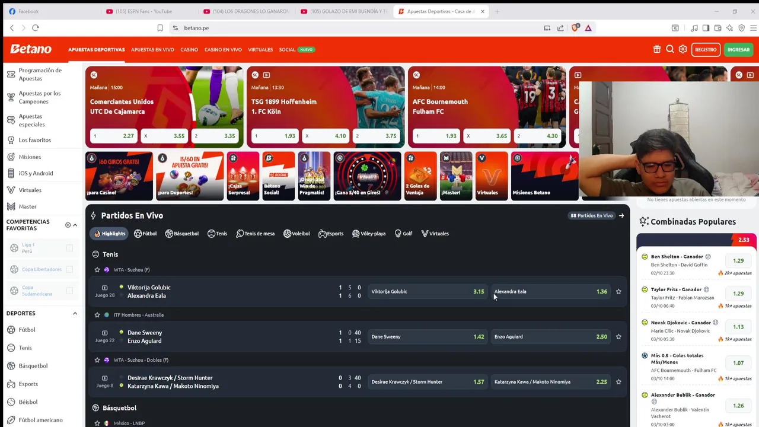Select the Esports live filter tab
759x427 pixels.
[x=331, y=234]
